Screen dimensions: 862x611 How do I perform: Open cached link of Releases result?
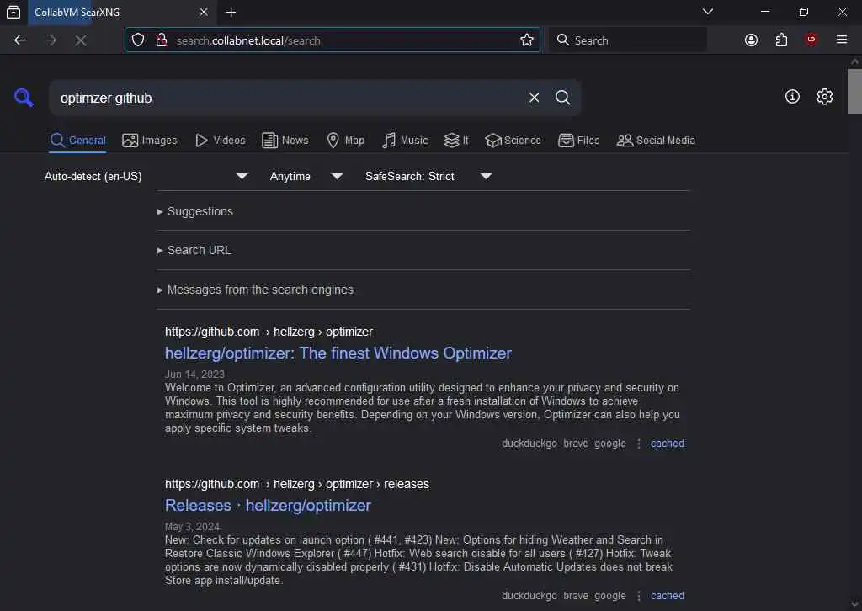coord(668,596)
